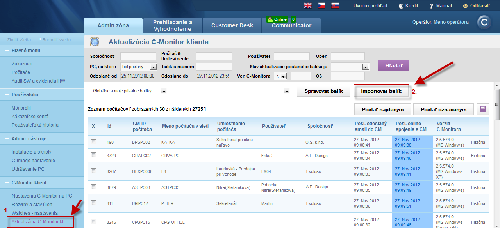The width and height of the screenshot is (500, 228).
Task: Click the Hľadať search button
Action: point(393,65)
